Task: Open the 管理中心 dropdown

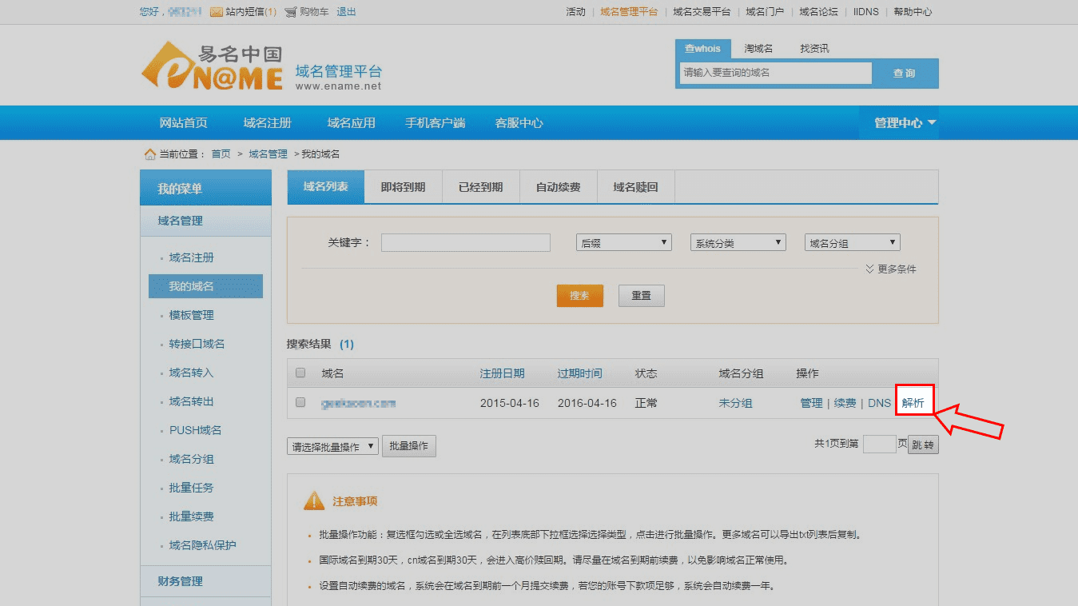Action: [x=905, y=123]
